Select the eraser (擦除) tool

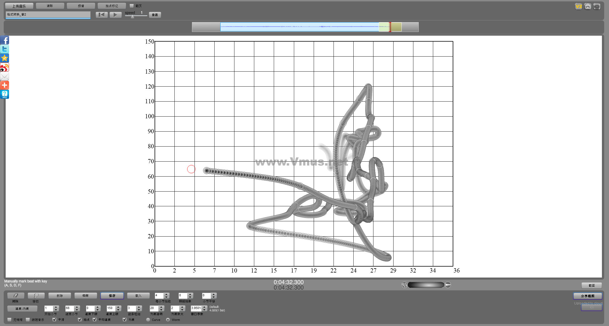tap(16, 296)
